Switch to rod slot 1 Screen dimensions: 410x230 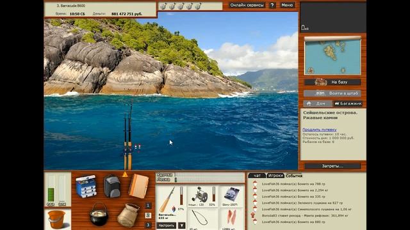coord(148,206)
